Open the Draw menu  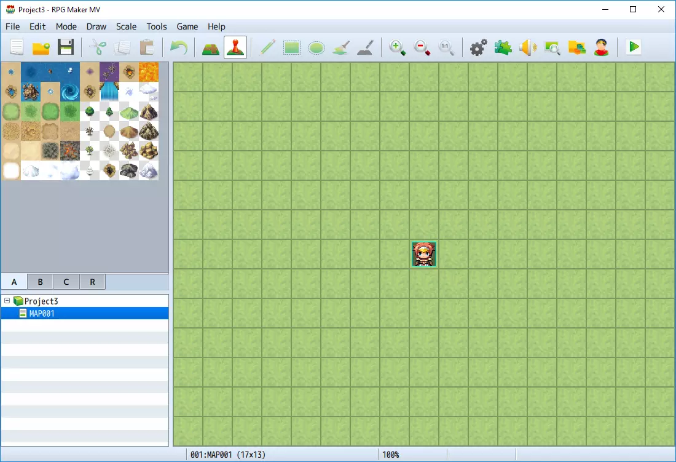(96, 26)
